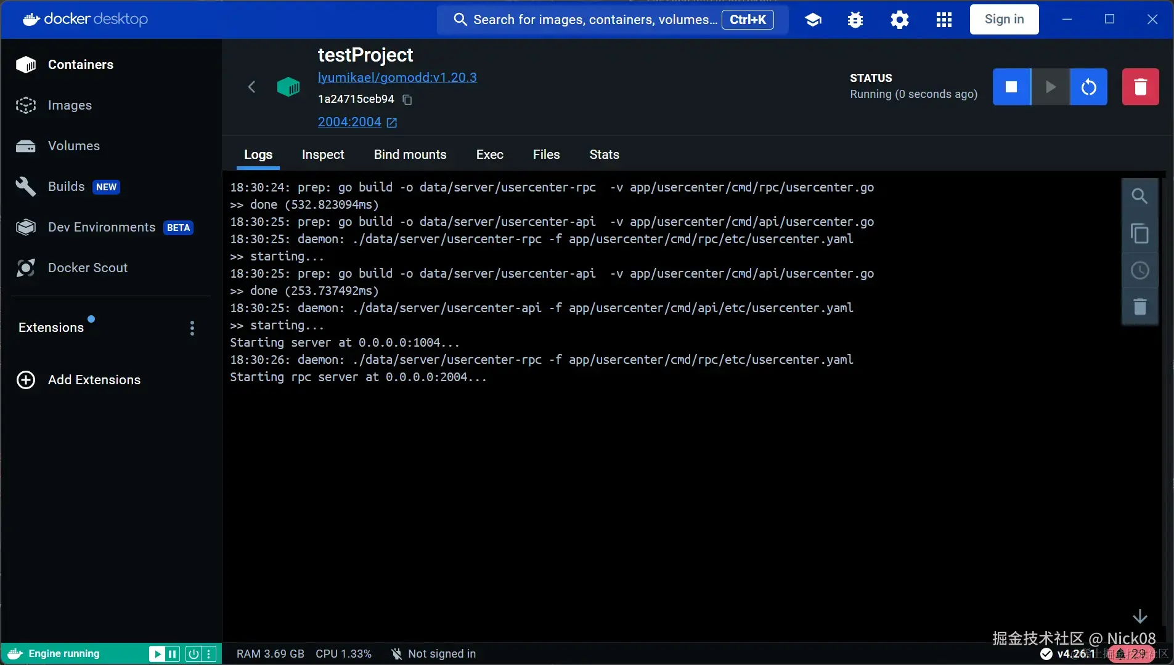
Task: Open the Files tab
Action: coord(547,155)
